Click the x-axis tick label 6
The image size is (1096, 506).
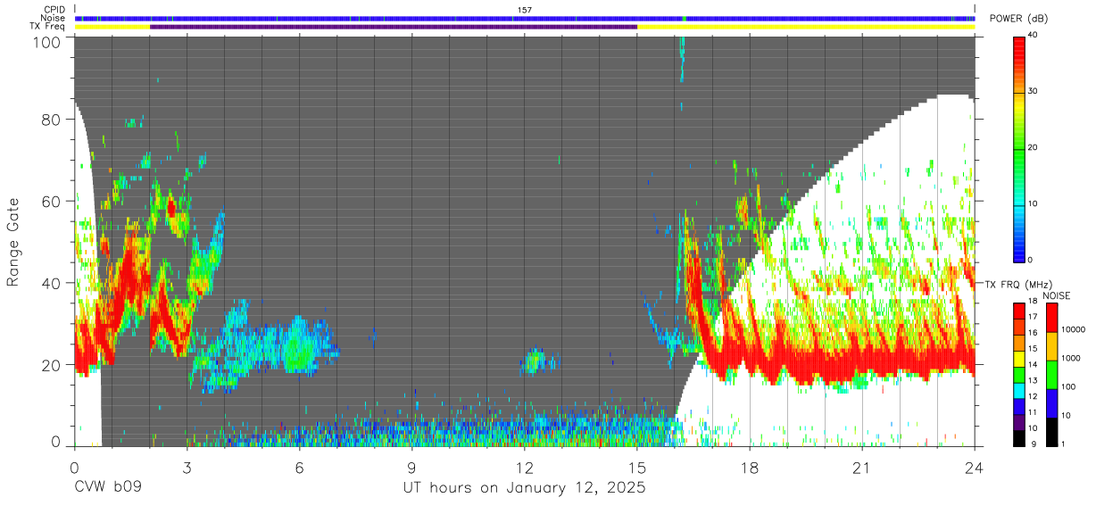point(299,467)
